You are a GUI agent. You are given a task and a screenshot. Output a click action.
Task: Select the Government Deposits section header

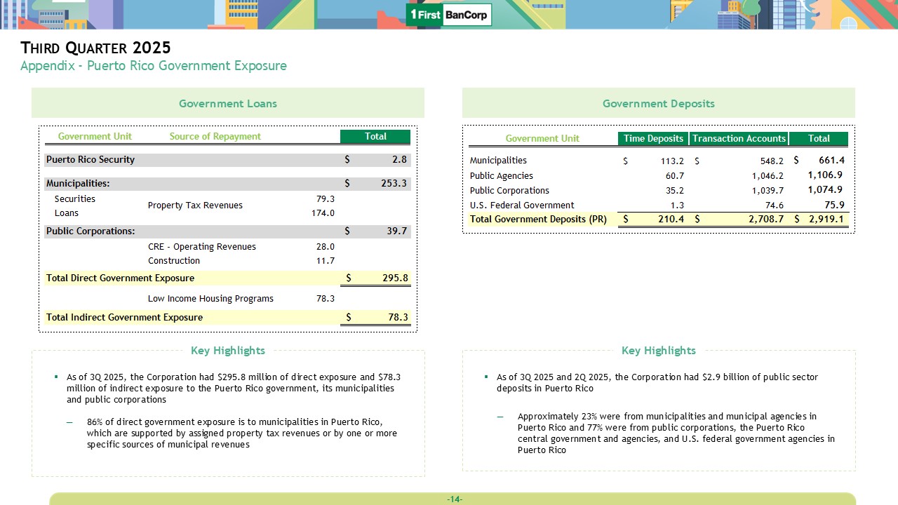[x=658, y=103]
